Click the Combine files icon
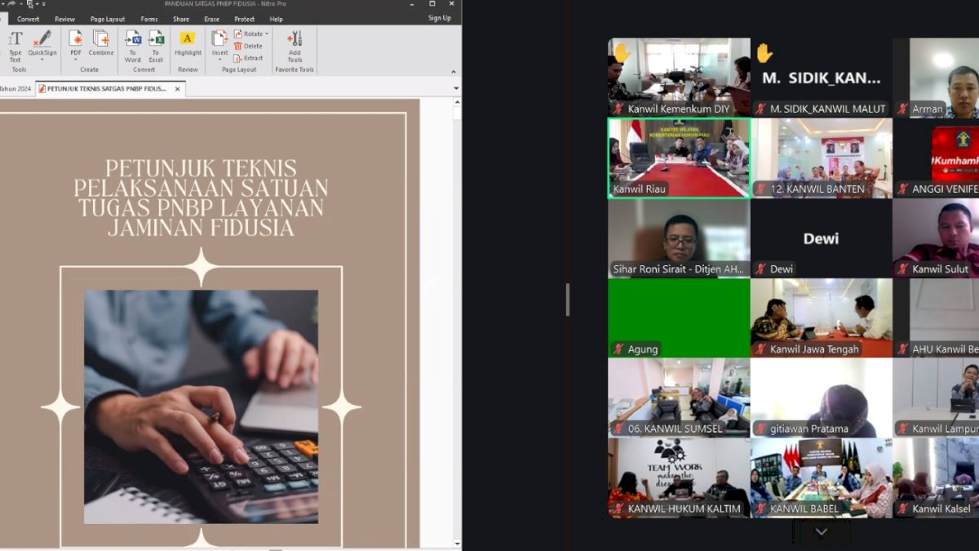 (101, 46)
